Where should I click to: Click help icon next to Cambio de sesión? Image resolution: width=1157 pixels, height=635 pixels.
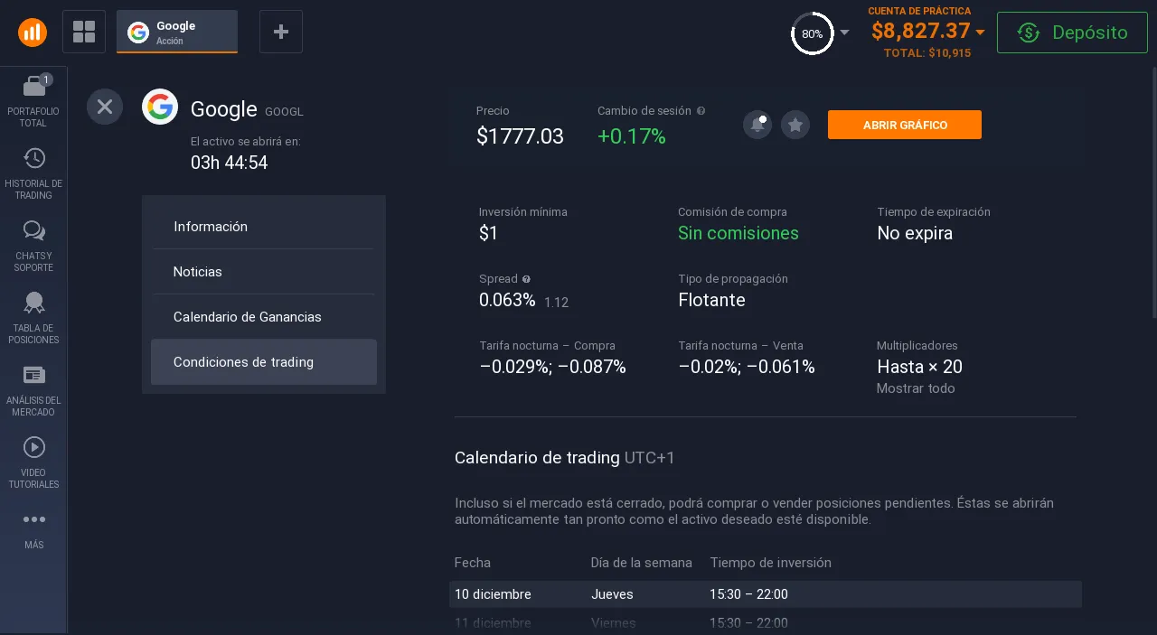[x=701, y=111]
